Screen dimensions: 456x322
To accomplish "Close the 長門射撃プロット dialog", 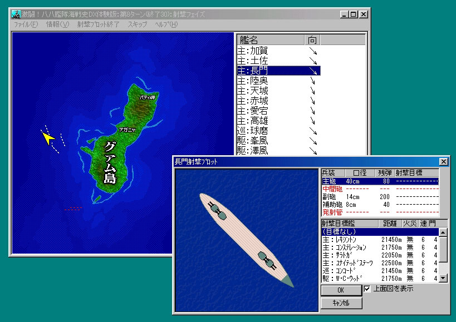I will [443, 161].
